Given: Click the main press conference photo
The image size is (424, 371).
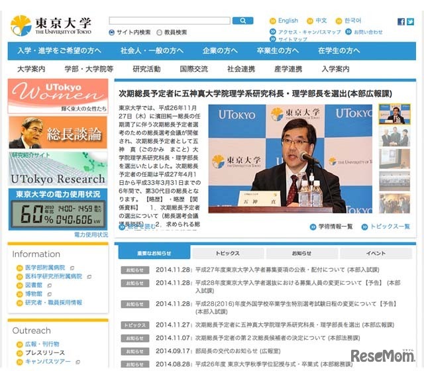Looking at the screenshot, I should point(290,159).
